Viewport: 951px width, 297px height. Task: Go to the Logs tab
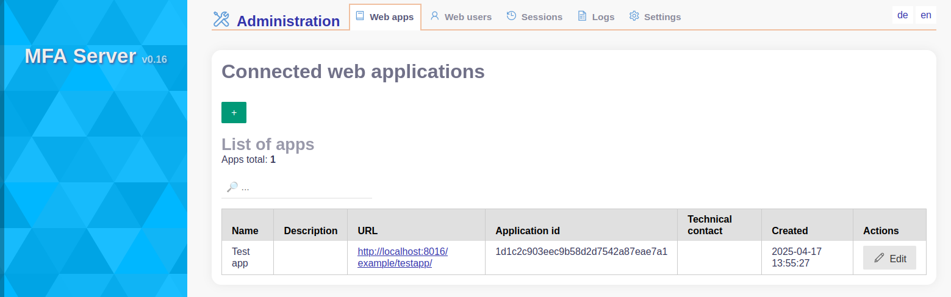pos(596,16)
